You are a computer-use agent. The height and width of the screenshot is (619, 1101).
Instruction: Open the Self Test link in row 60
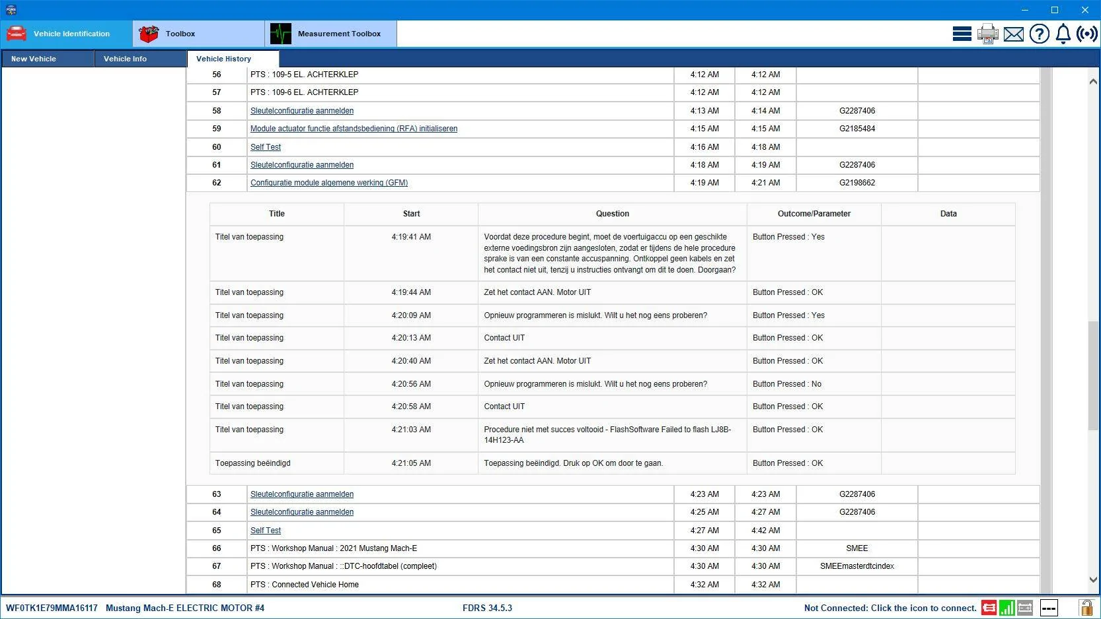[266, 147]
